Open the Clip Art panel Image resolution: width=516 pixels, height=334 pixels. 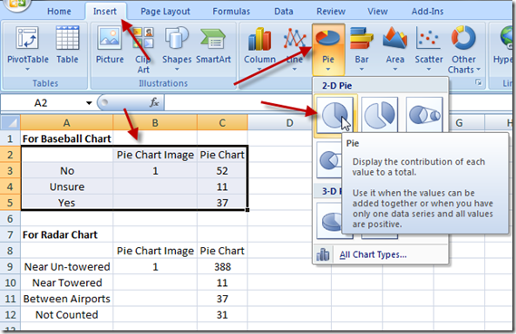tap(143, 49)
